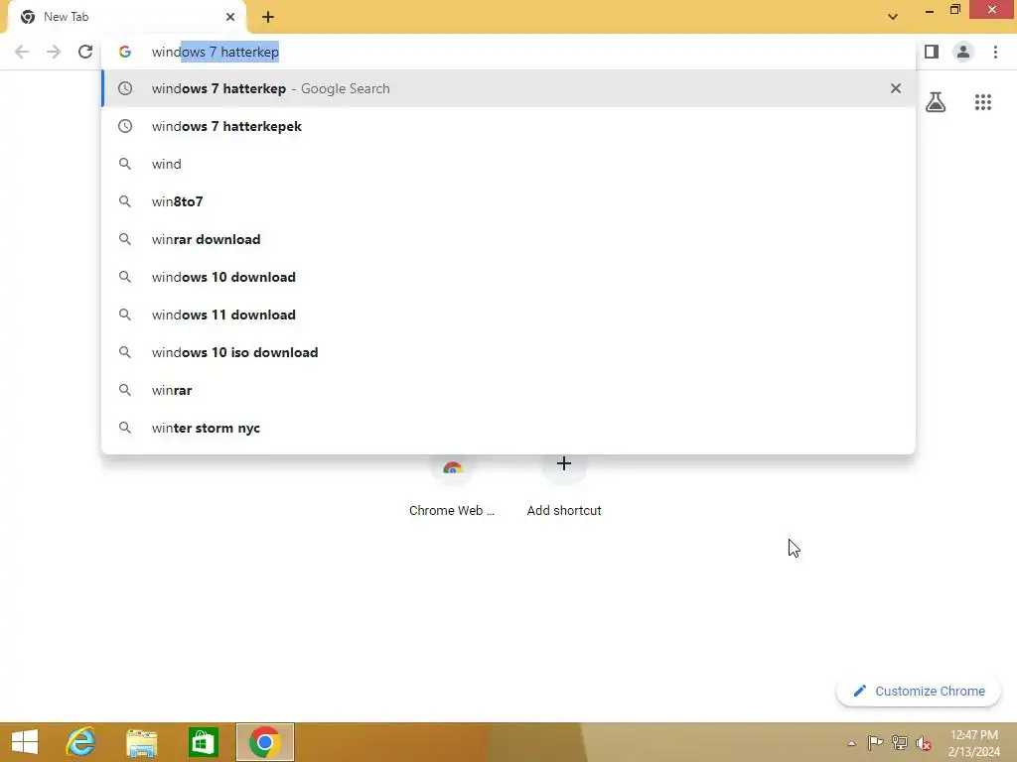Select the 'windows 11 download' suggestion

(508, 315)
